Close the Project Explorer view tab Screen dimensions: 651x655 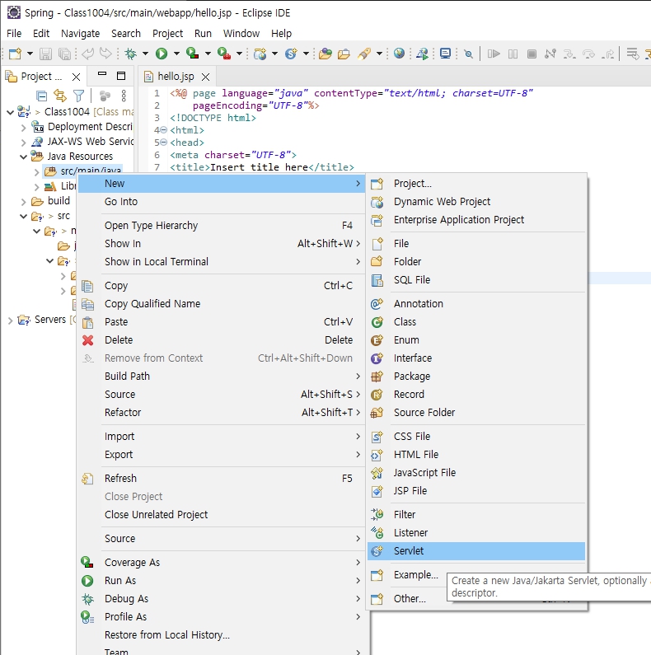(x=76, y=77)
